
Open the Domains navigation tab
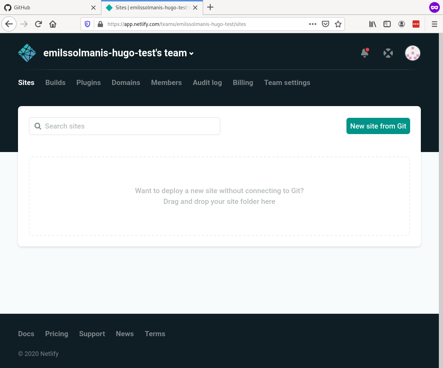(126, 83)
